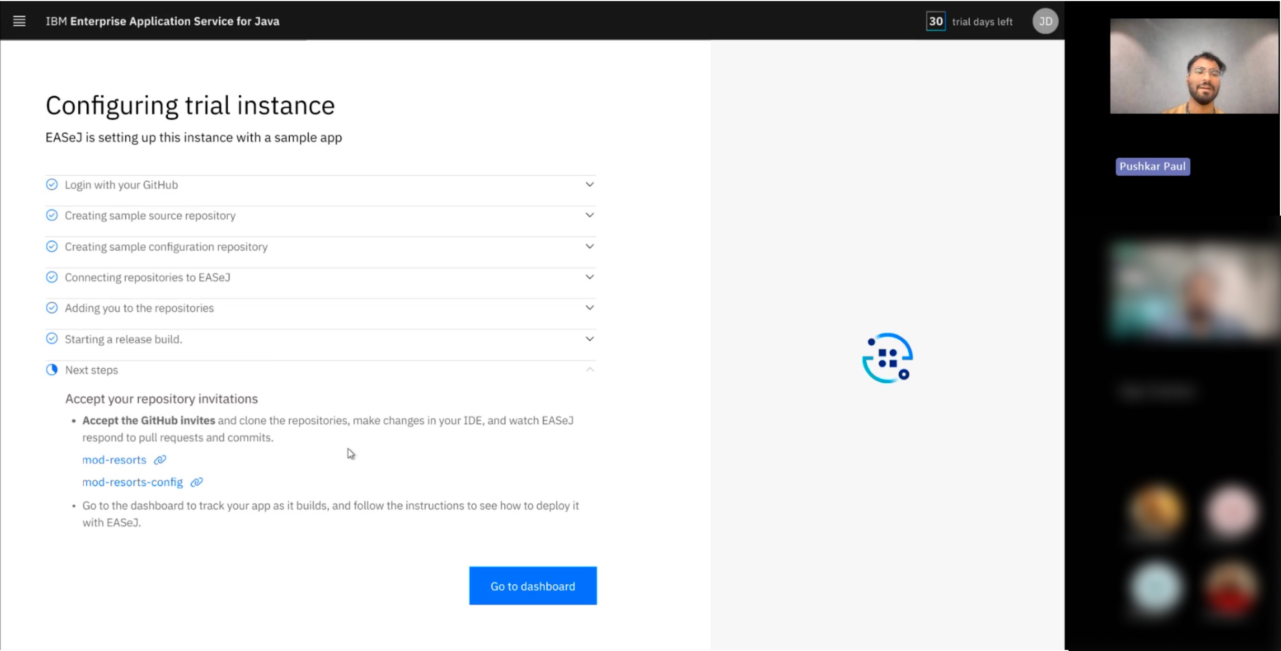Click the EASeJ loading animation graphic
Viewport: 1281px width, 651px height.
click(887, 358)
